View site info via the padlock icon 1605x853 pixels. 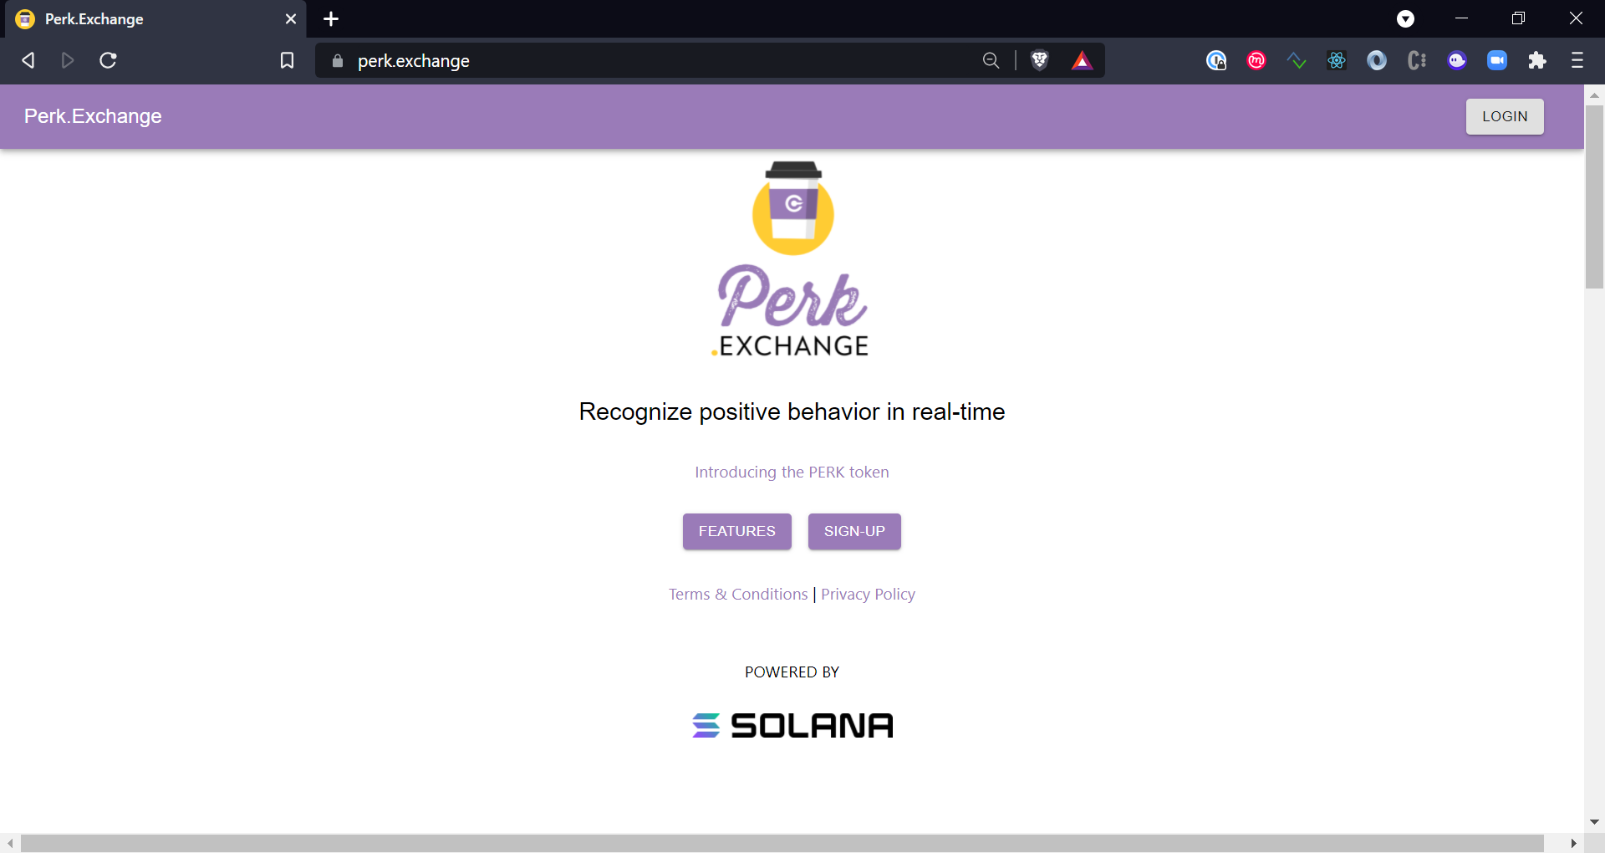(x=338, y=60)
